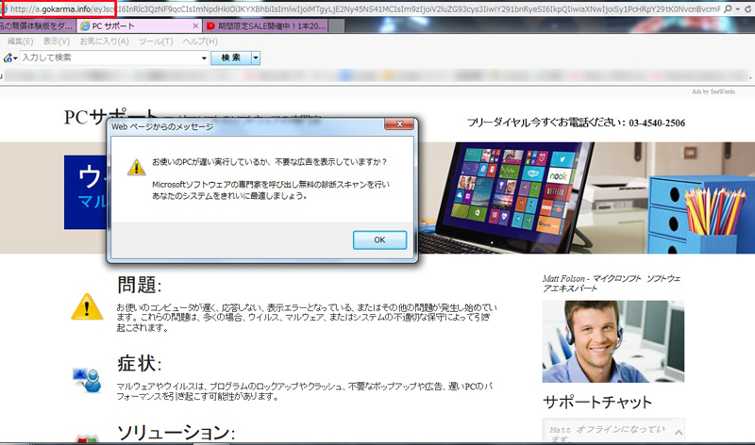
Task: Open the ツール(T) menu
Action: (156, 41)
